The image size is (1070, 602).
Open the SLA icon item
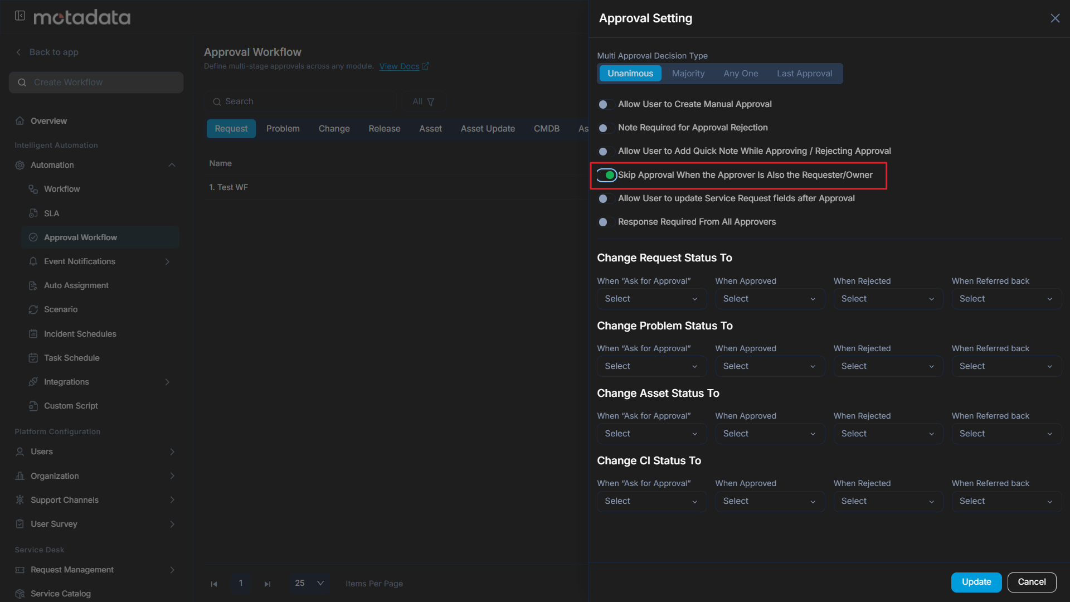pyautogui.click(x=33, y=213)
